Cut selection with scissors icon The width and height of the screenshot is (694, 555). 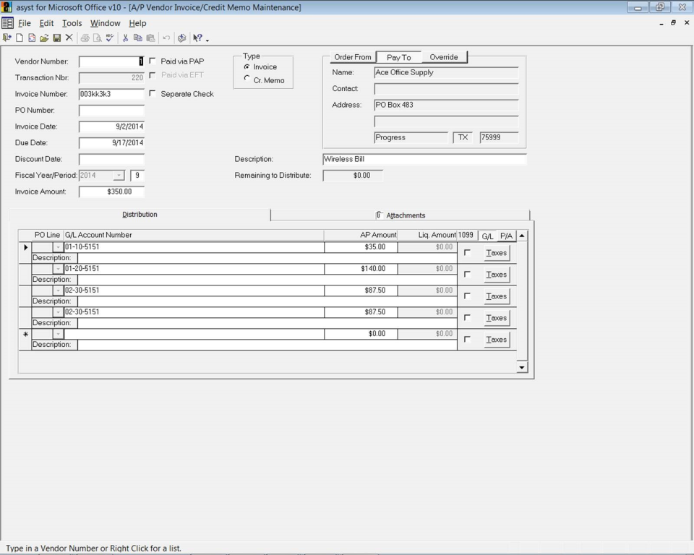coord(125,38)
